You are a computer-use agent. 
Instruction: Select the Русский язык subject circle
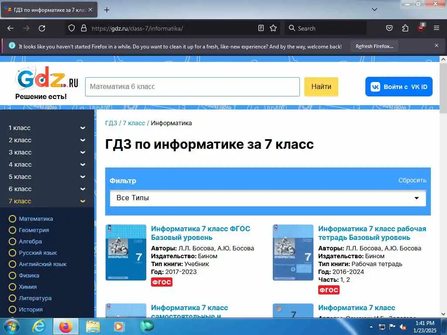coord(12,253)
